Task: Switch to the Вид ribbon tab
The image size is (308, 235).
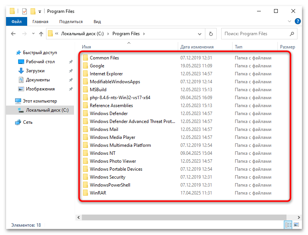Action: coord(97,22)
